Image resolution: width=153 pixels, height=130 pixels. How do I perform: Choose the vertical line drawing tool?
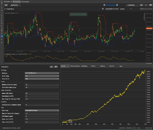[2, 13]
